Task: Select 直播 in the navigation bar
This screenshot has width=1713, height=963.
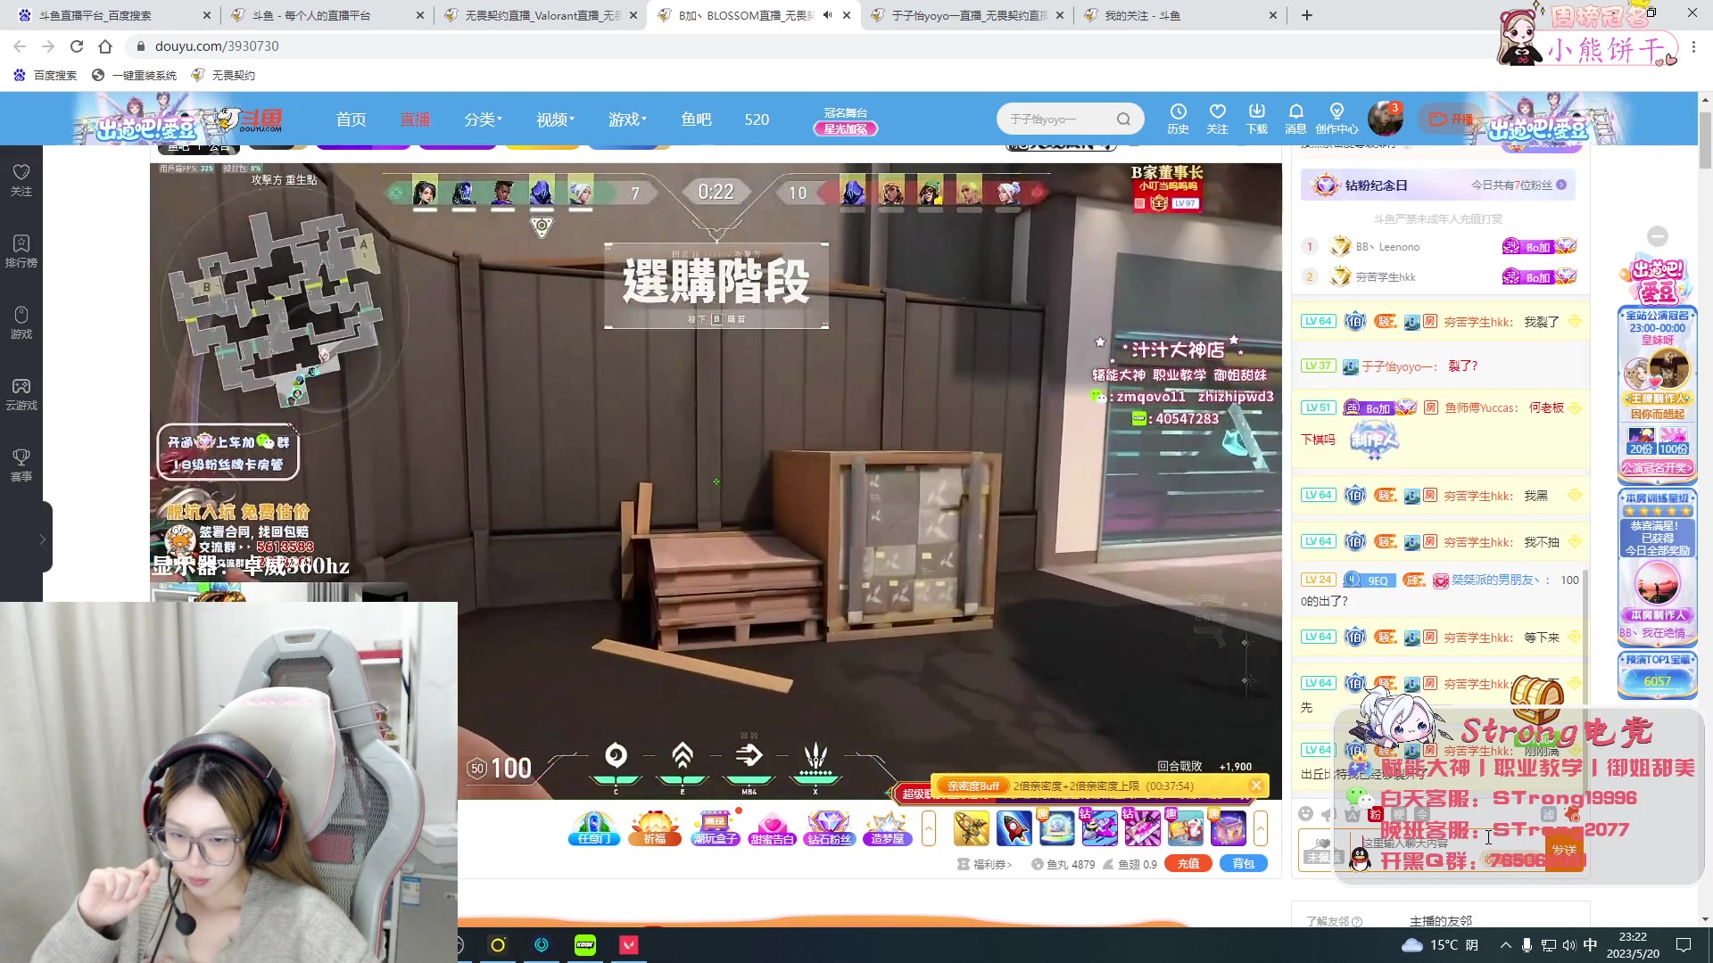Action: [415, 119]
